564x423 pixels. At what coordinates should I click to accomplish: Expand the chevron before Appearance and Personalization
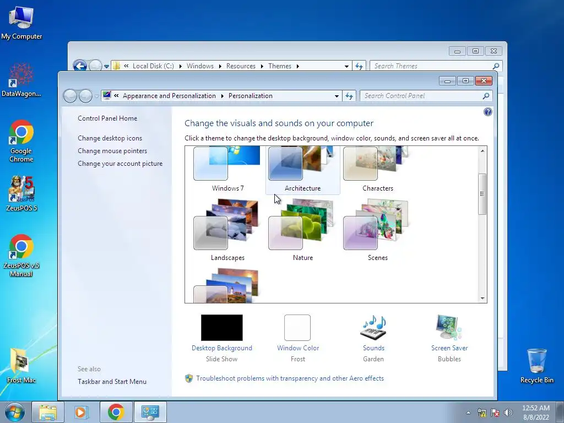(116, 96)
